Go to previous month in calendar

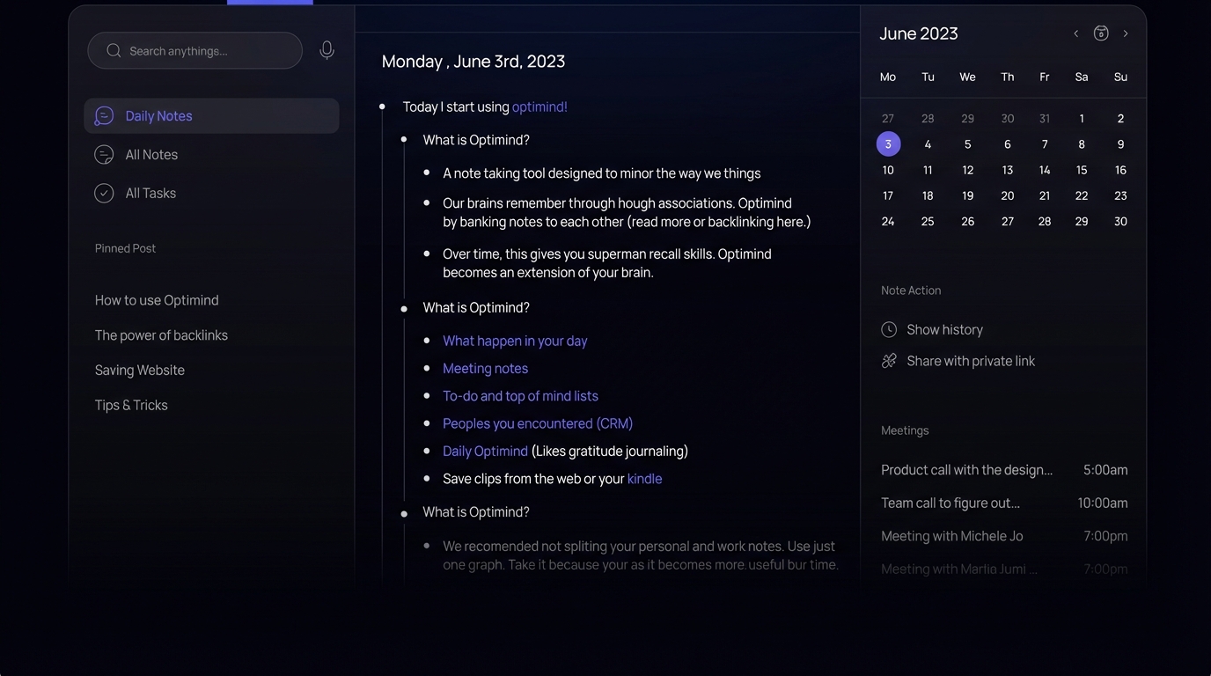point(1075,33)
